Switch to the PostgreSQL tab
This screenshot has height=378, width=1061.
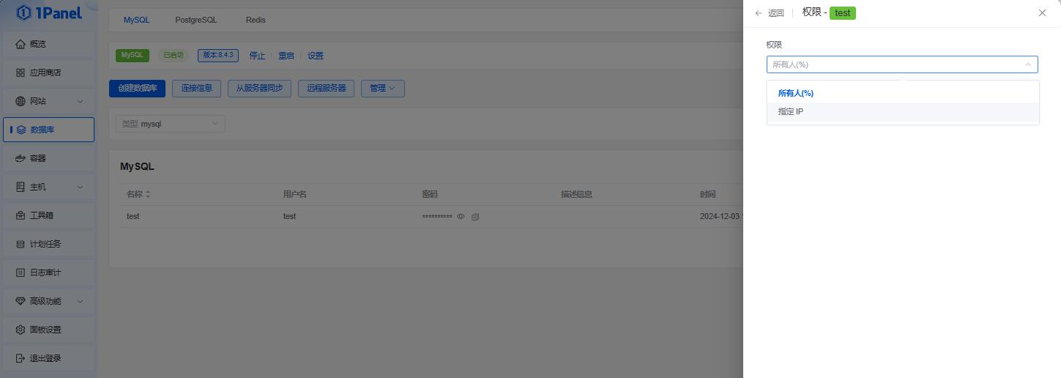click(x=196, y=20)
